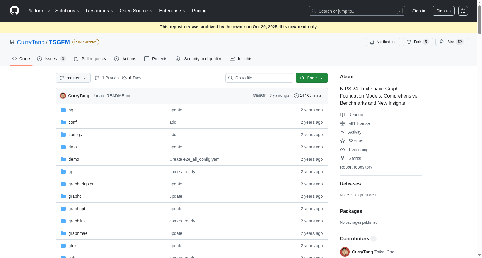Open the CurryTang owner link
Screen dimensions: 482x258
tap(31, 42)
